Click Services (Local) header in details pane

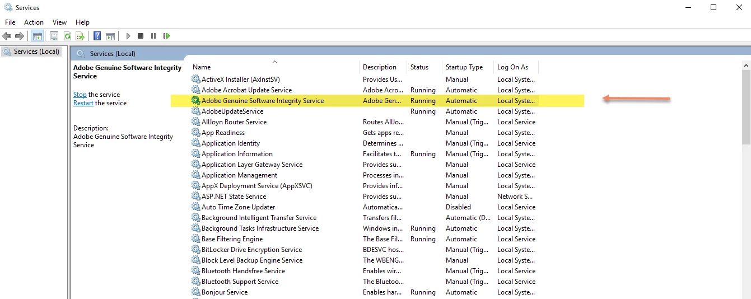pyautogui.click(x=113, y=54)
